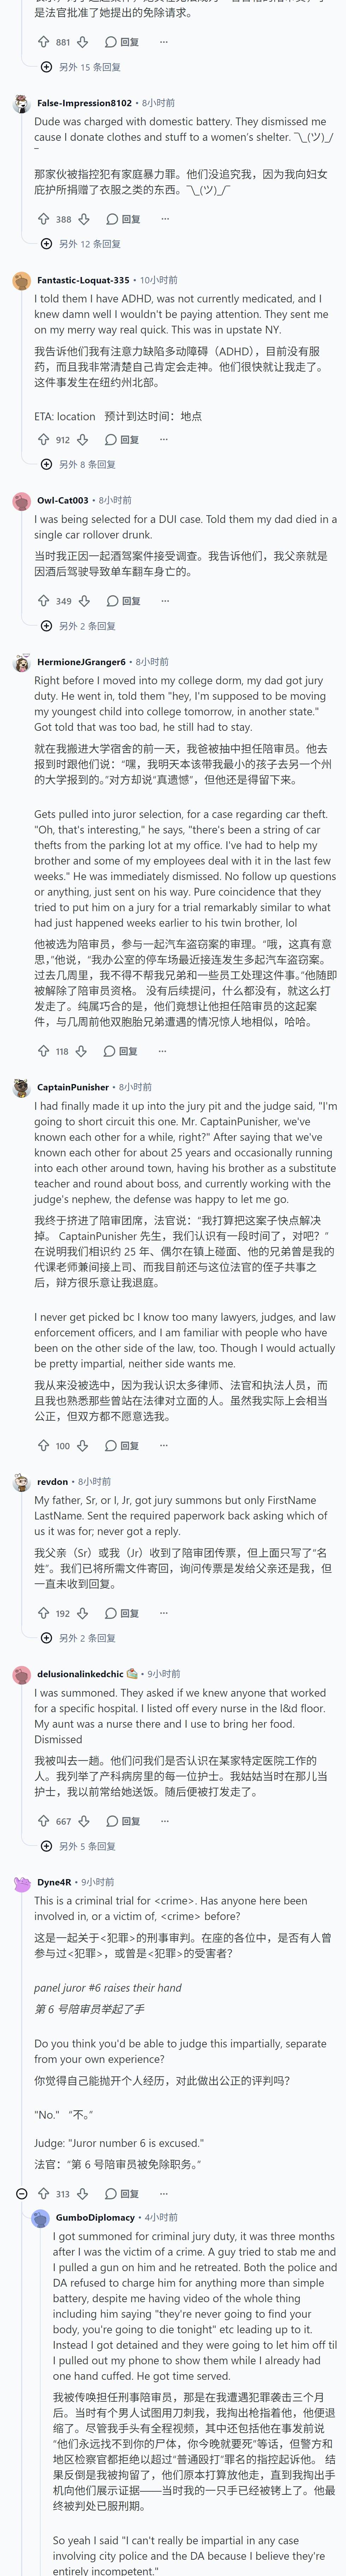Open the more options menu on Owl-Cat003's comment
The image size is (346, 2576).
pos(165,601)
